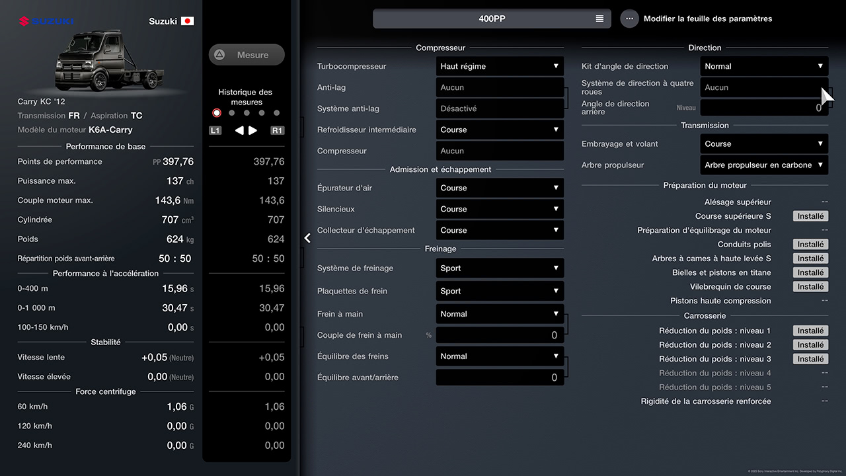
Task: Select the second measurement history dot
Action: coord(231,113)
